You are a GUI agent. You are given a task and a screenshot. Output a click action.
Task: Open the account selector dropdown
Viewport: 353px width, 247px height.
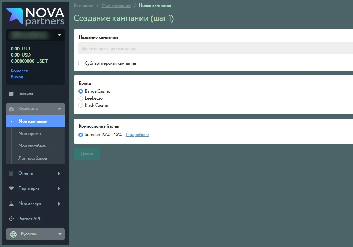click(x=35, y=35)
